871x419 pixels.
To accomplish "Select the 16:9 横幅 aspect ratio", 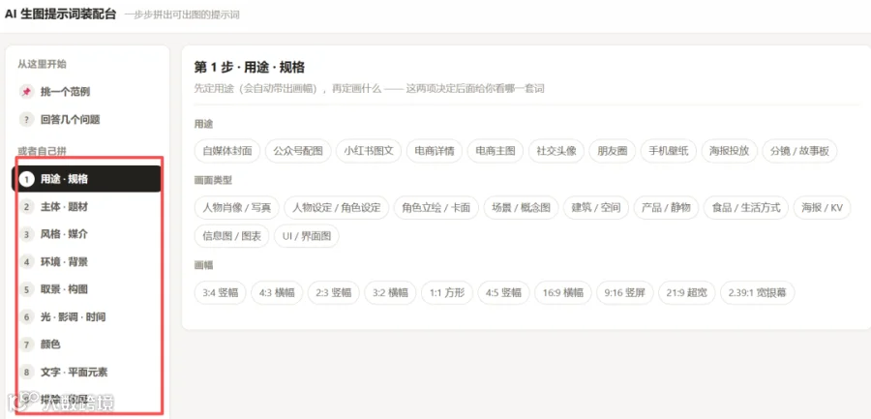I will [x=562, y=293].
